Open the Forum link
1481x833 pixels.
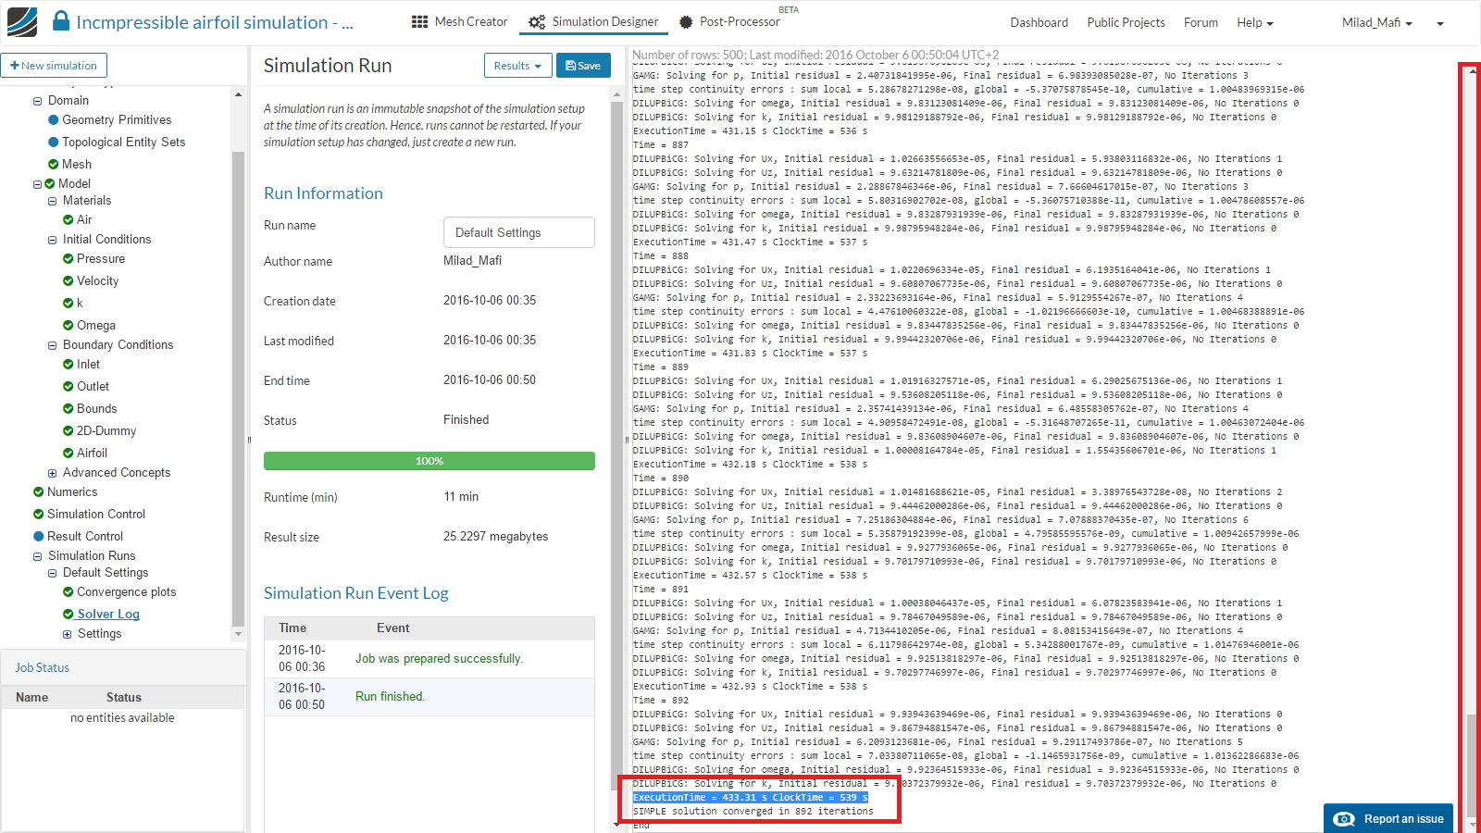tap(1201, 22)
